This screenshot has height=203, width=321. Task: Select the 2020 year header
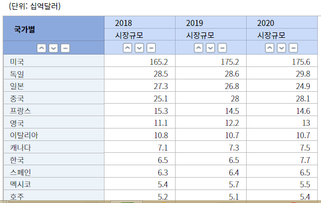click(282, 22)
